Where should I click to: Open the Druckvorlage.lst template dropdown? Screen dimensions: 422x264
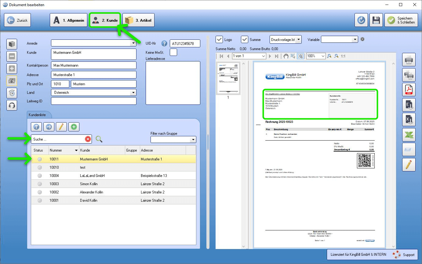[299, 39]
